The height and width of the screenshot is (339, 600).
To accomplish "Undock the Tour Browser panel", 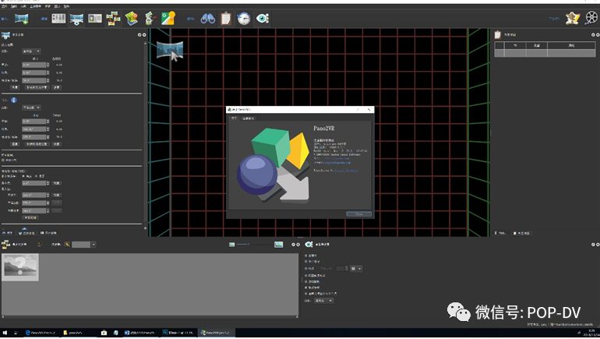I will (x=294, y=245).
